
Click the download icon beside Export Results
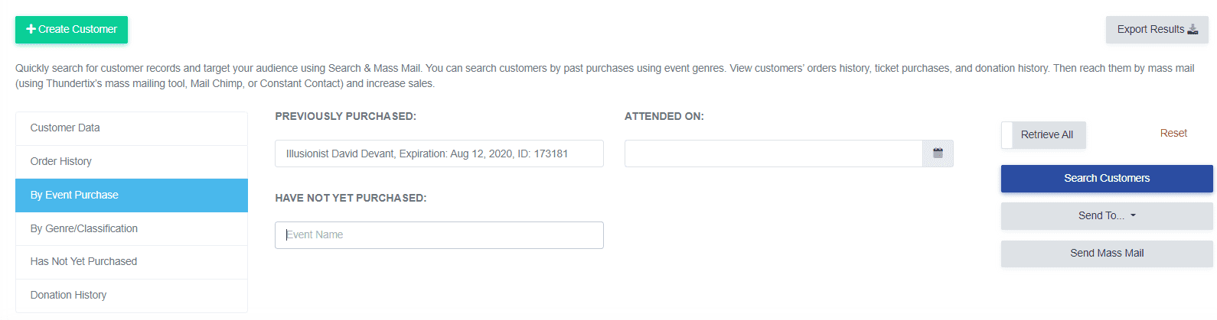tap(1193, 29)
